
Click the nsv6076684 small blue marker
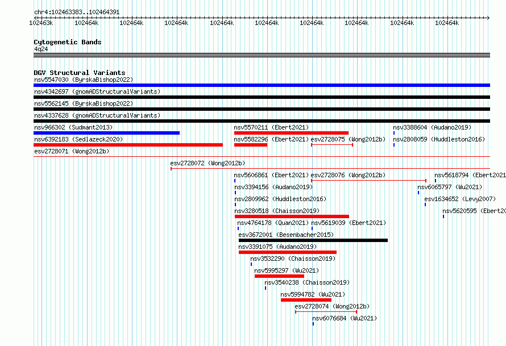tap(313, 324)
